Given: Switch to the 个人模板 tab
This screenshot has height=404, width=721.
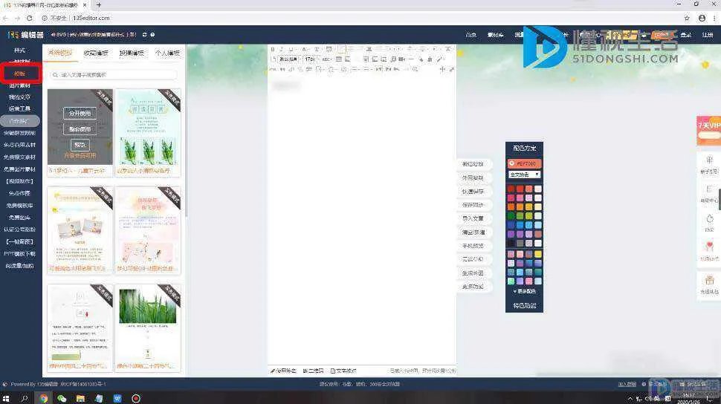Looking at the screenshot, I should [167, 53].
